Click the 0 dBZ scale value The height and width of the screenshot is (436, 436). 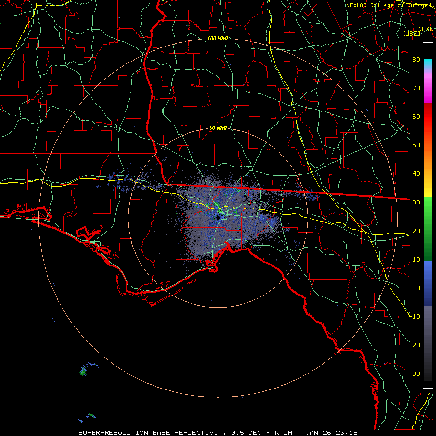click(x=418, y=288)
